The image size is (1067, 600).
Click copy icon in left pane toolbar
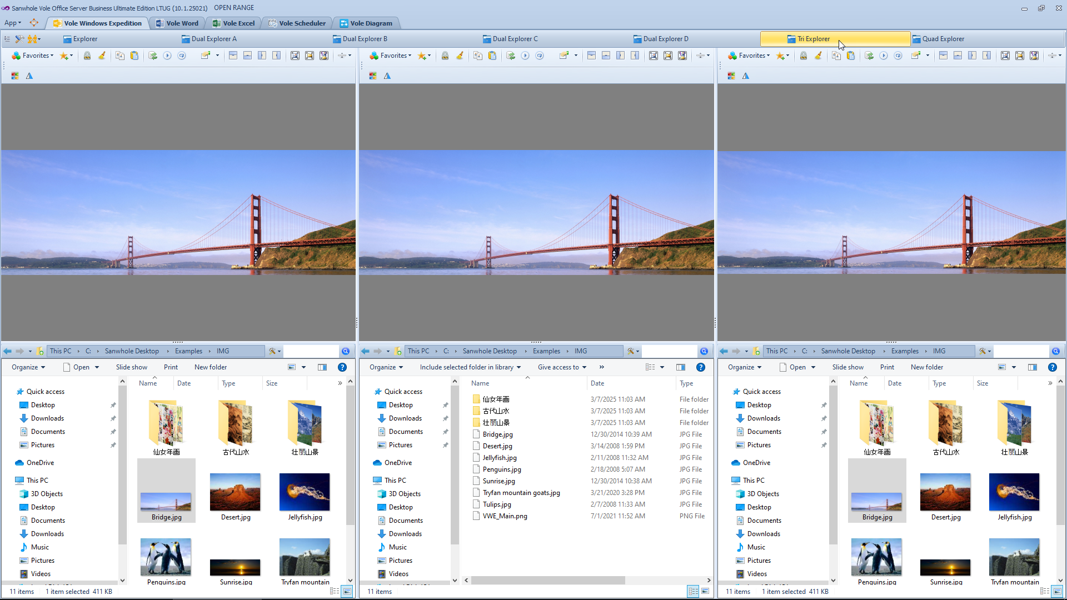tap(119, 56)
